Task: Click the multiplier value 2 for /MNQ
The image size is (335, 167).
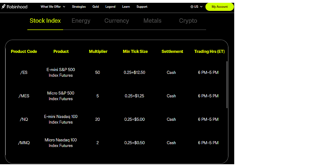Action: [97, 143]
